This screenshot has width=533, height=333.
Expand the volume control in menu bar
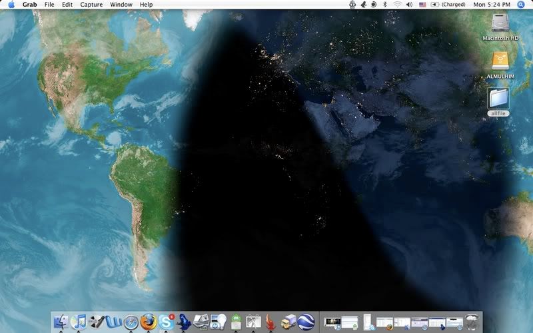point(410,5)
